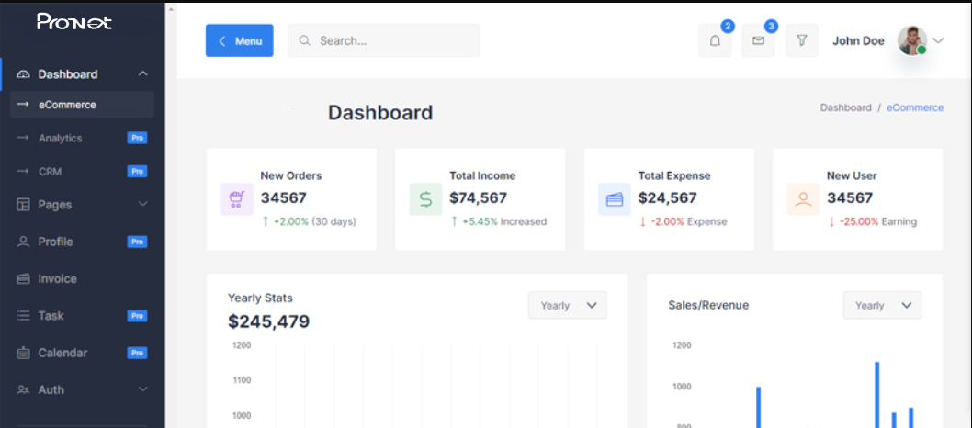Collapse the Dashboard sidebar section
The width and height of the screenshot is (972, 428).
(x=142, y=74)
